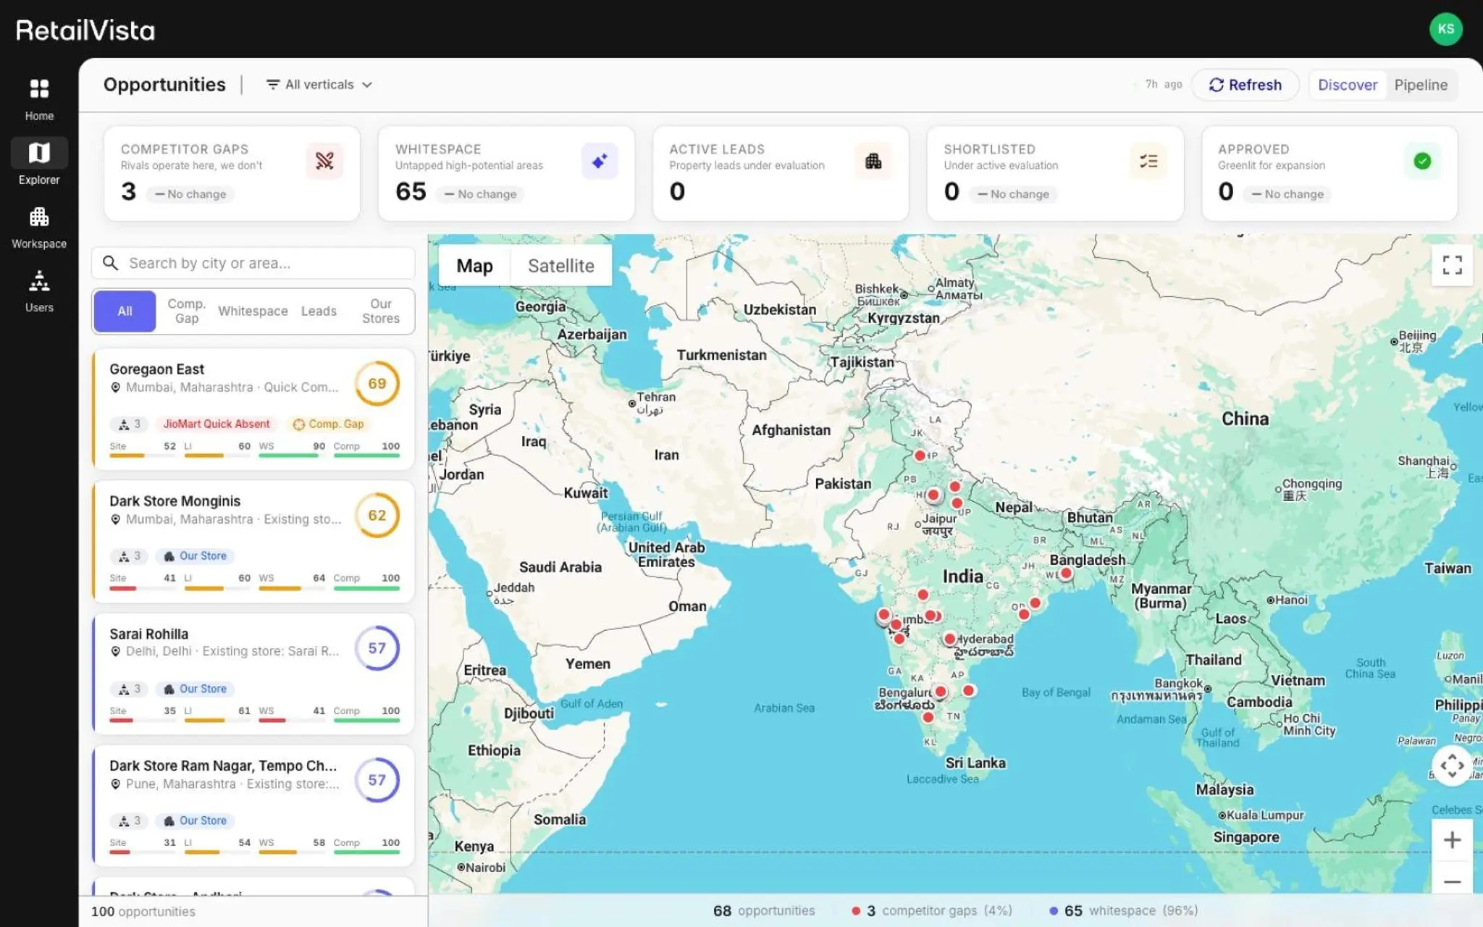Open the Active Leads summary card

pyautogui.click(x=781, y=173)
